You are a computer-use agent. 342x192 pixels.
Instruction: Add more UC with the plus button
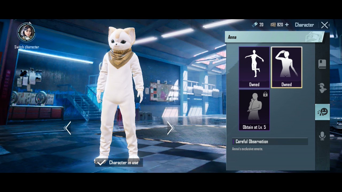point(287,25)
